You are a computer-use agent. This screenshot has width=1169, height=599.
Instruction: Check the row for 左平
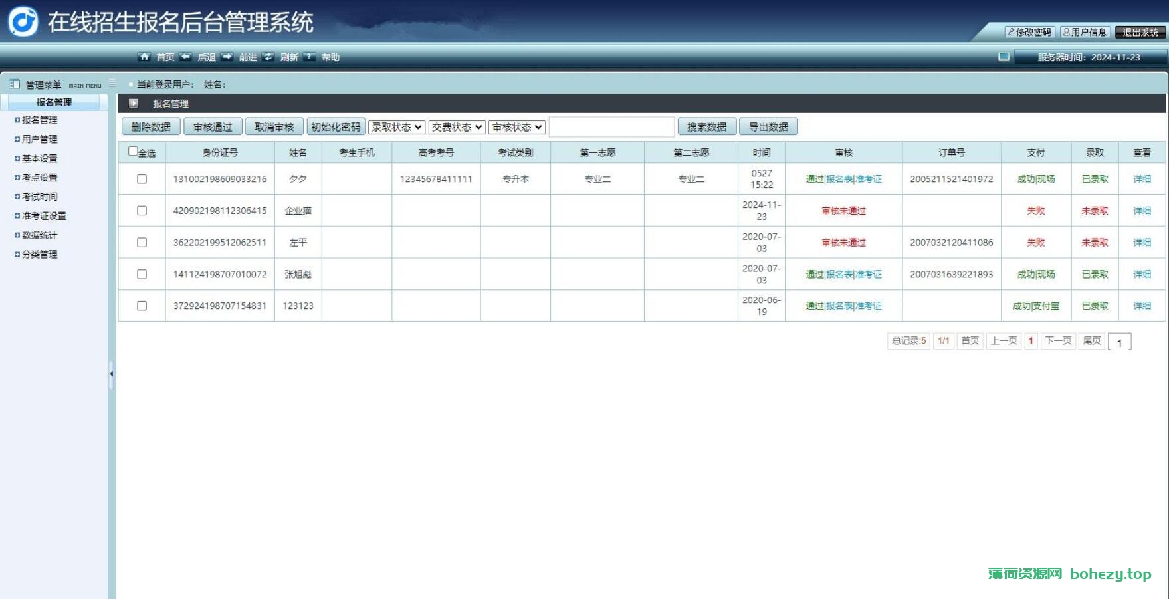pyautogui.click(x=142, y=243)
